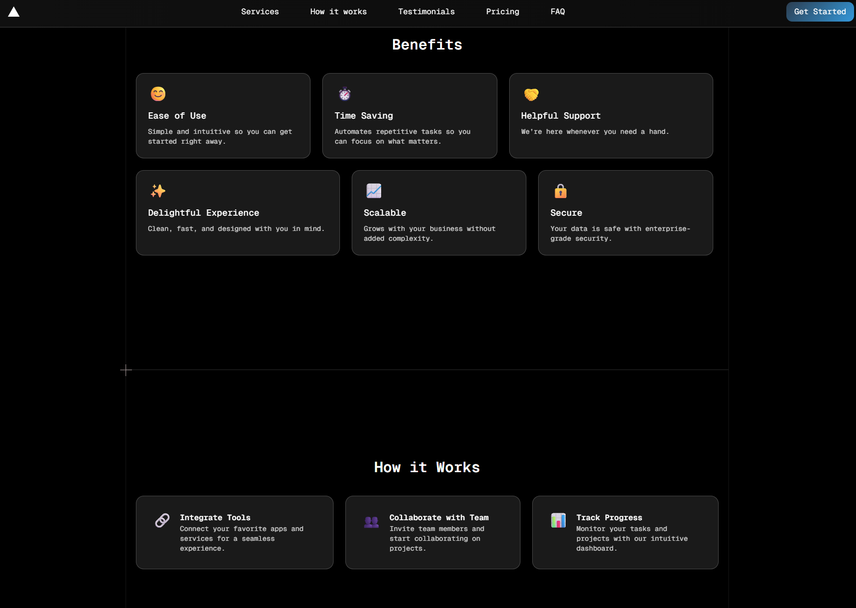Click the chart Scalable icon
Image resolution: width=856 pixels, height=608 pixels.
[x=374, y=191]
